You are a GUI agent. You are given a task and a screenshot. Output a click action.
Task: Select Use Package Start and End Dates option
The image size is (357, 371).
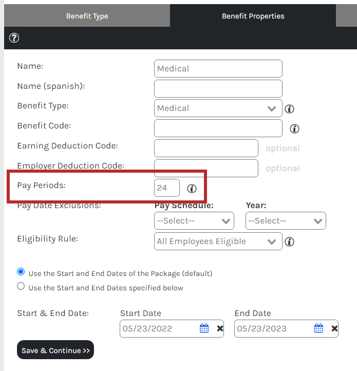(21, 272)
